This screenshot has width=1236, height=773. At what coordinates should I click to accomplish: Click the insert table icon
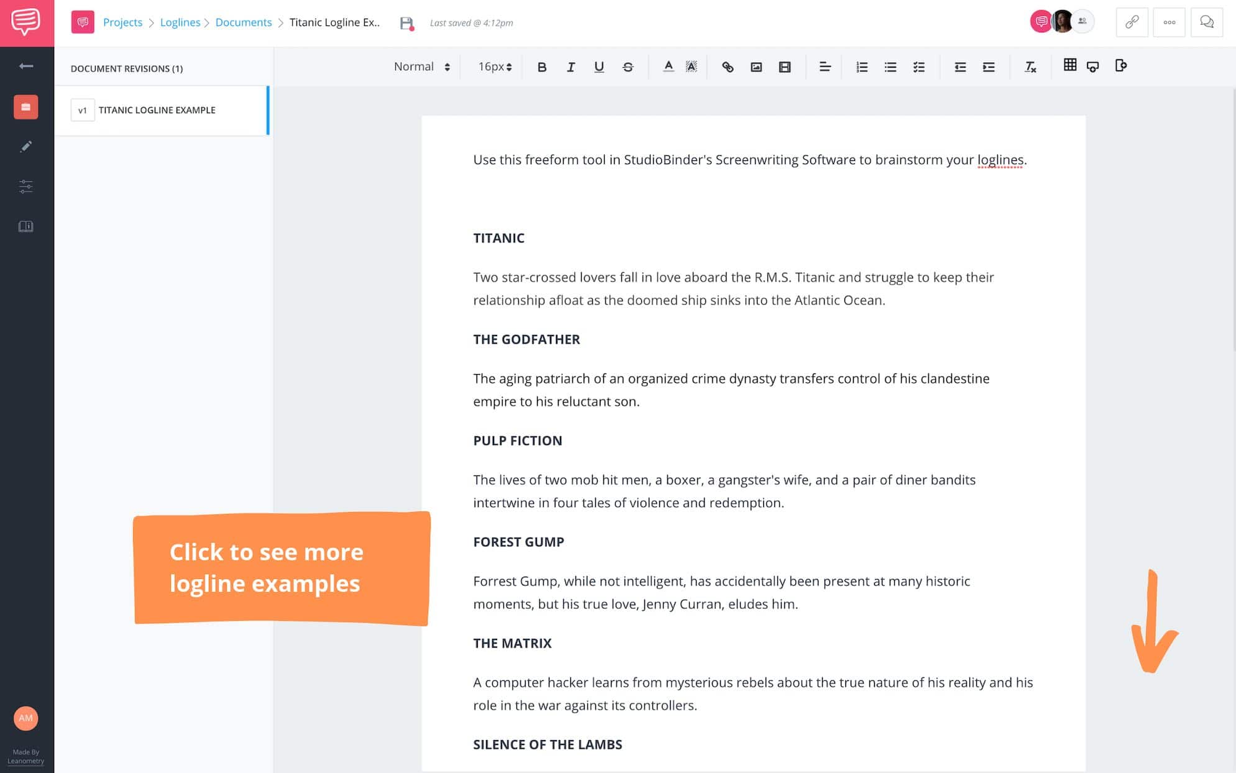pyautogui.click(x=1070, y=65)
